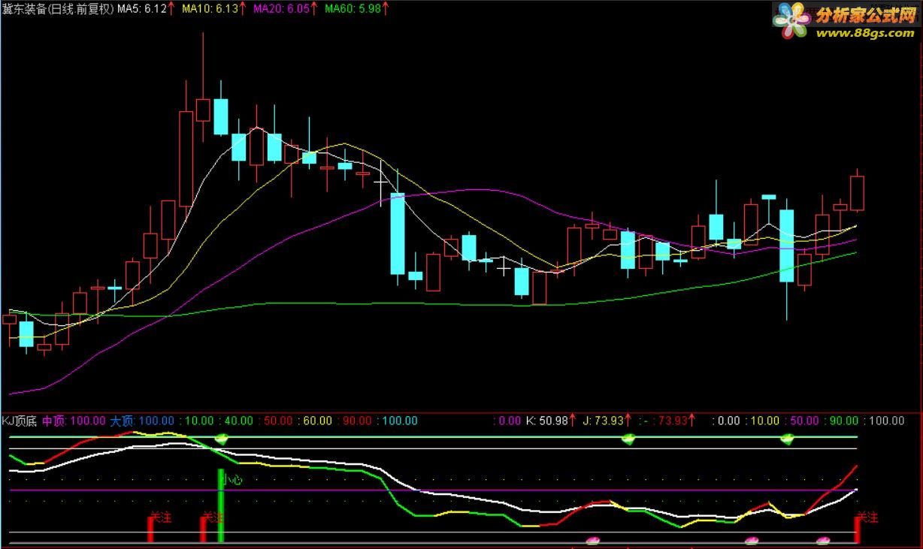
Task: Click the middle green gem marker on the top line
Action: (x=628, y=439)
